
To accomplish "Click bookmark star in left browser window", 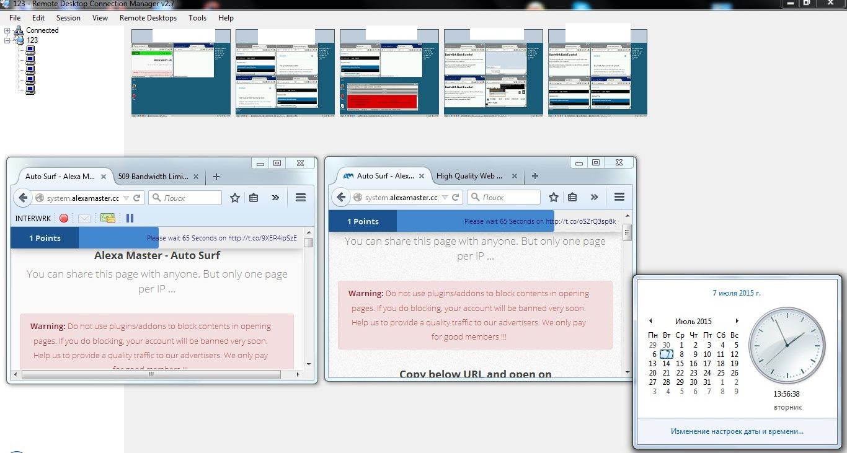I will pyautogui.click(x=235, y=198).
